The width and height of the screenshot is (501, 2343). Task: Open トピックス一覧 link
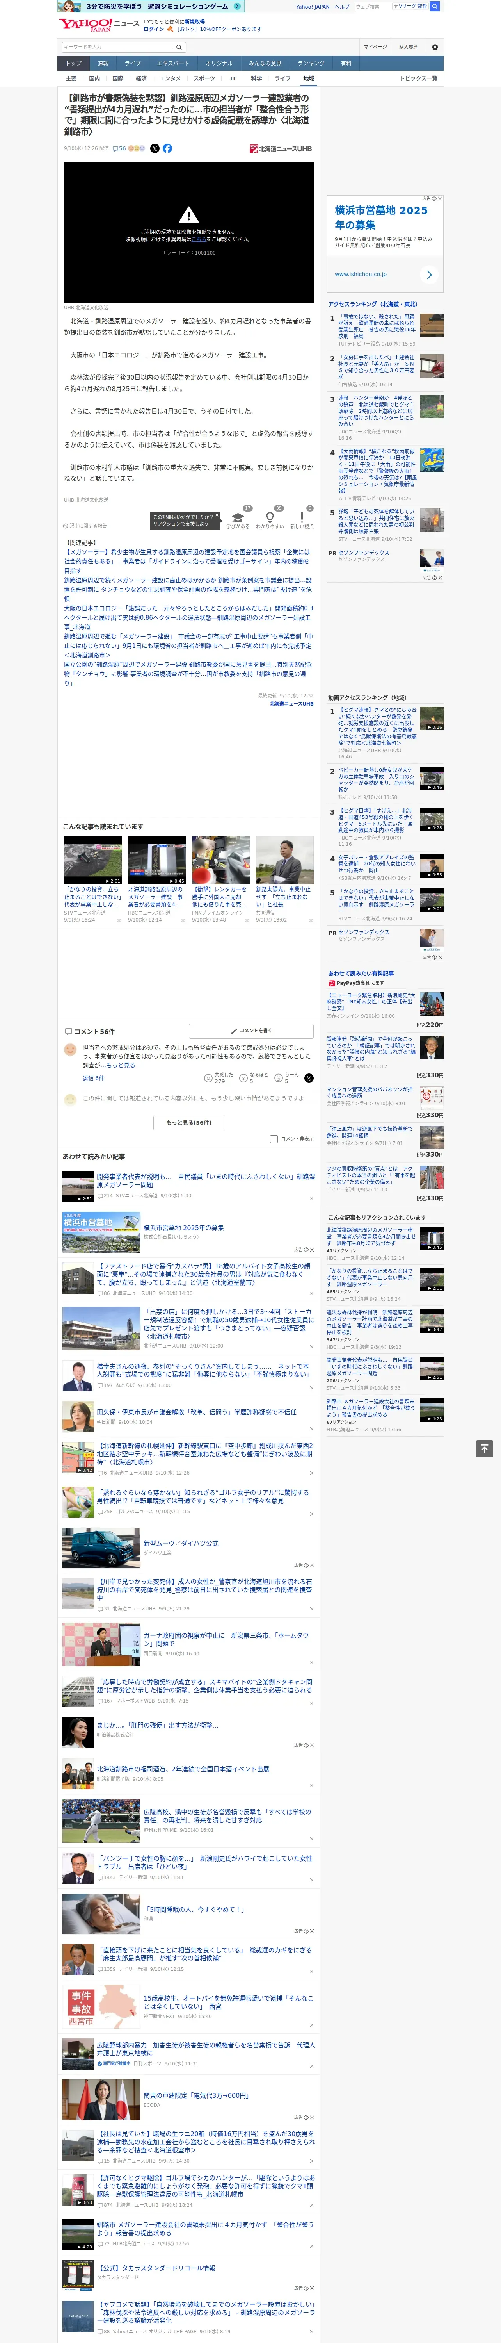[418, 78]
